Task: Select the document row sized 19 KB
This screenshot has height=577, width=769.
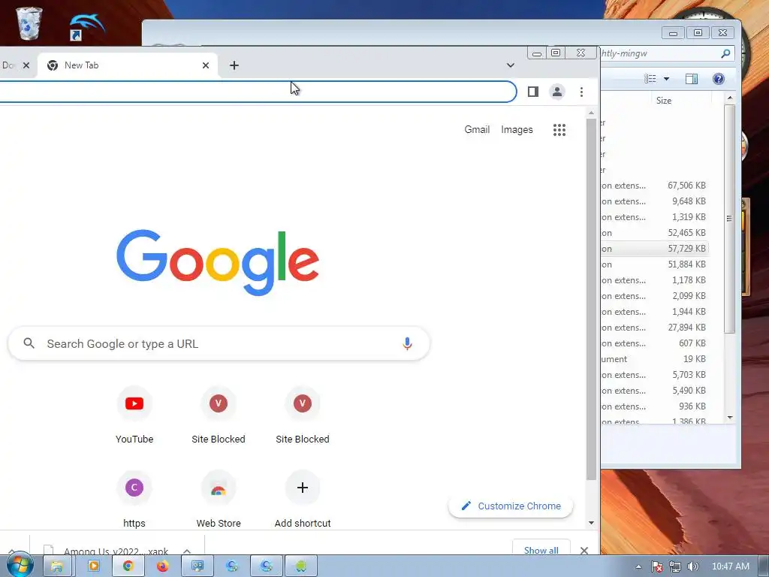Action: tap(655, 358)
